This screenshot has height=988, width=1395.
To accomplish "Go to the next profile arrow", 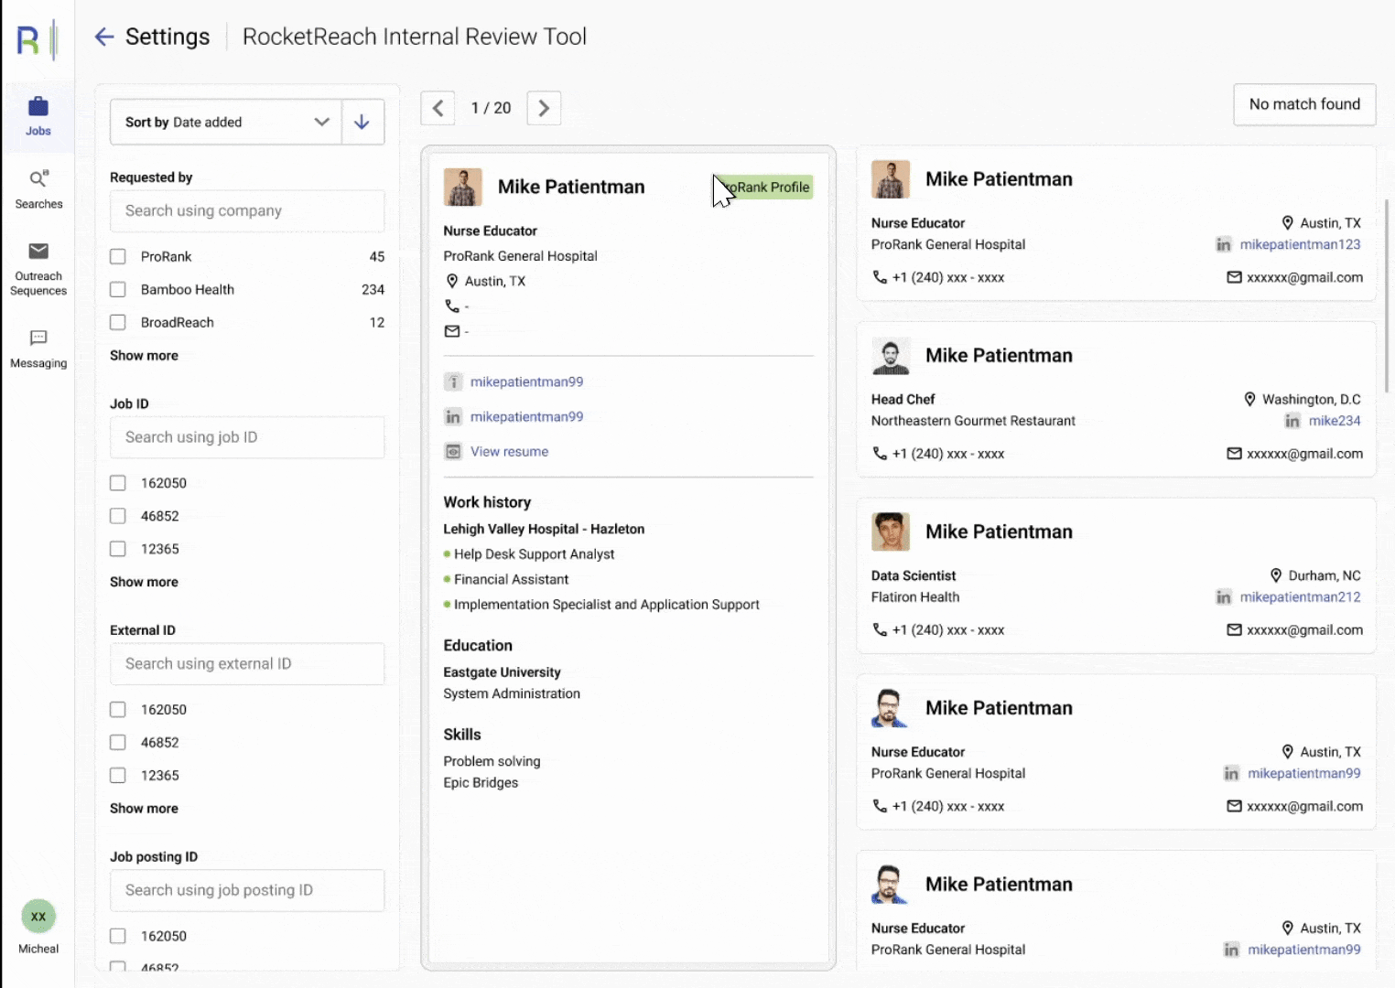I will pyautogui.click(x=544, y=108).
